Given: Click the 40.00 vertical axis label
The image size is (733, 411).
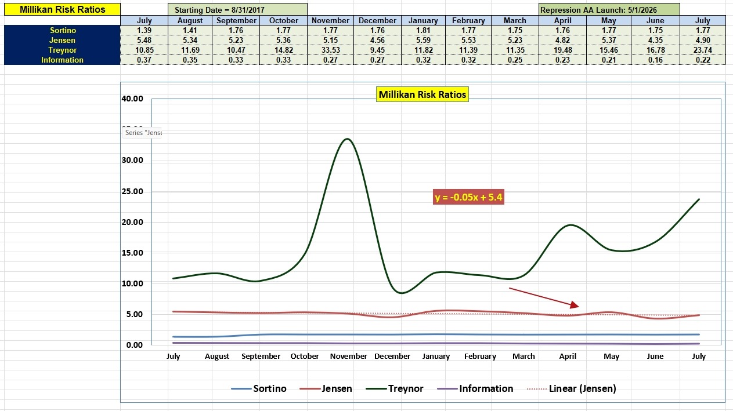Looking at the screenshot, I should pos(132,99).
